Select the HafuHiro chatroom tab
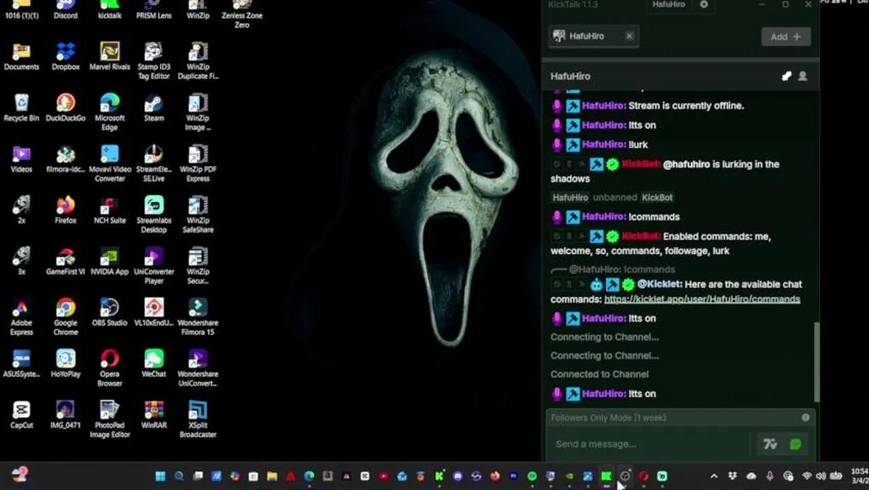The image size is (869, 490). pos(586,36)
